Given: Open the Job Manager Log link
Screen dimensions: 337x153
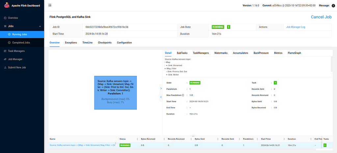Looking at the screenshot, I should 296,27.
